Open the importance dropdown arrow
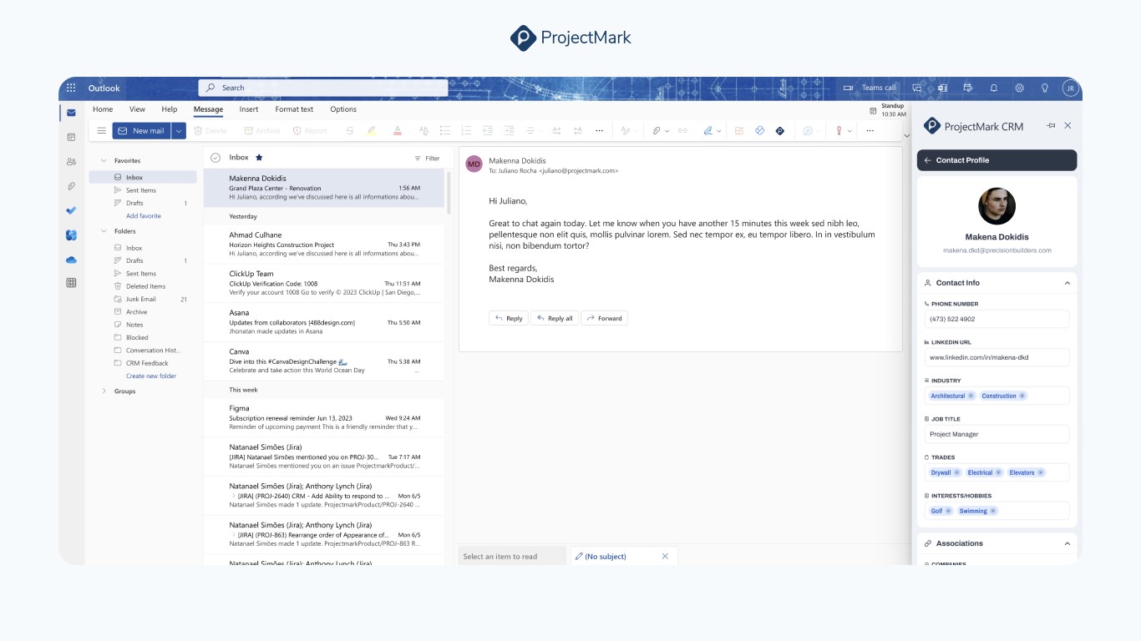1141x641 pixels. pos(849,131)
